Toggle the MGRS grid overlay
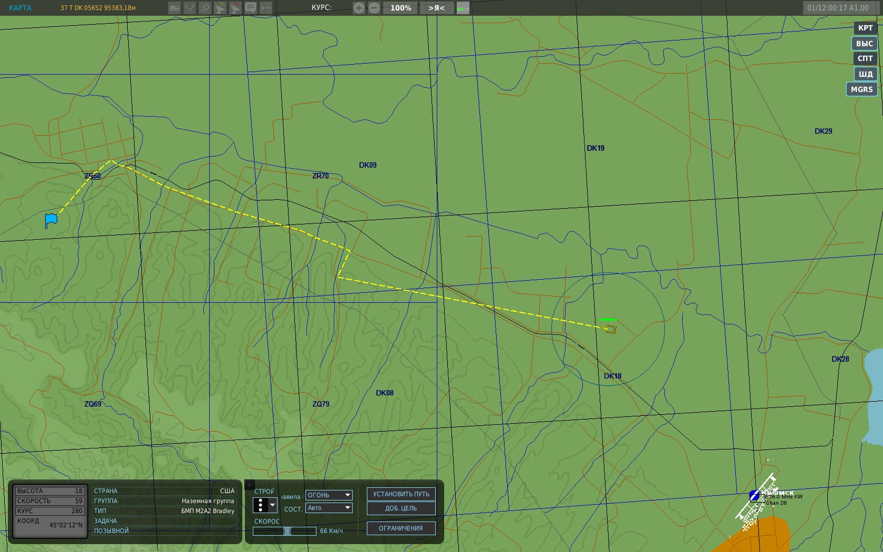Viewport: 883px width, 552px height. (862, 89)
